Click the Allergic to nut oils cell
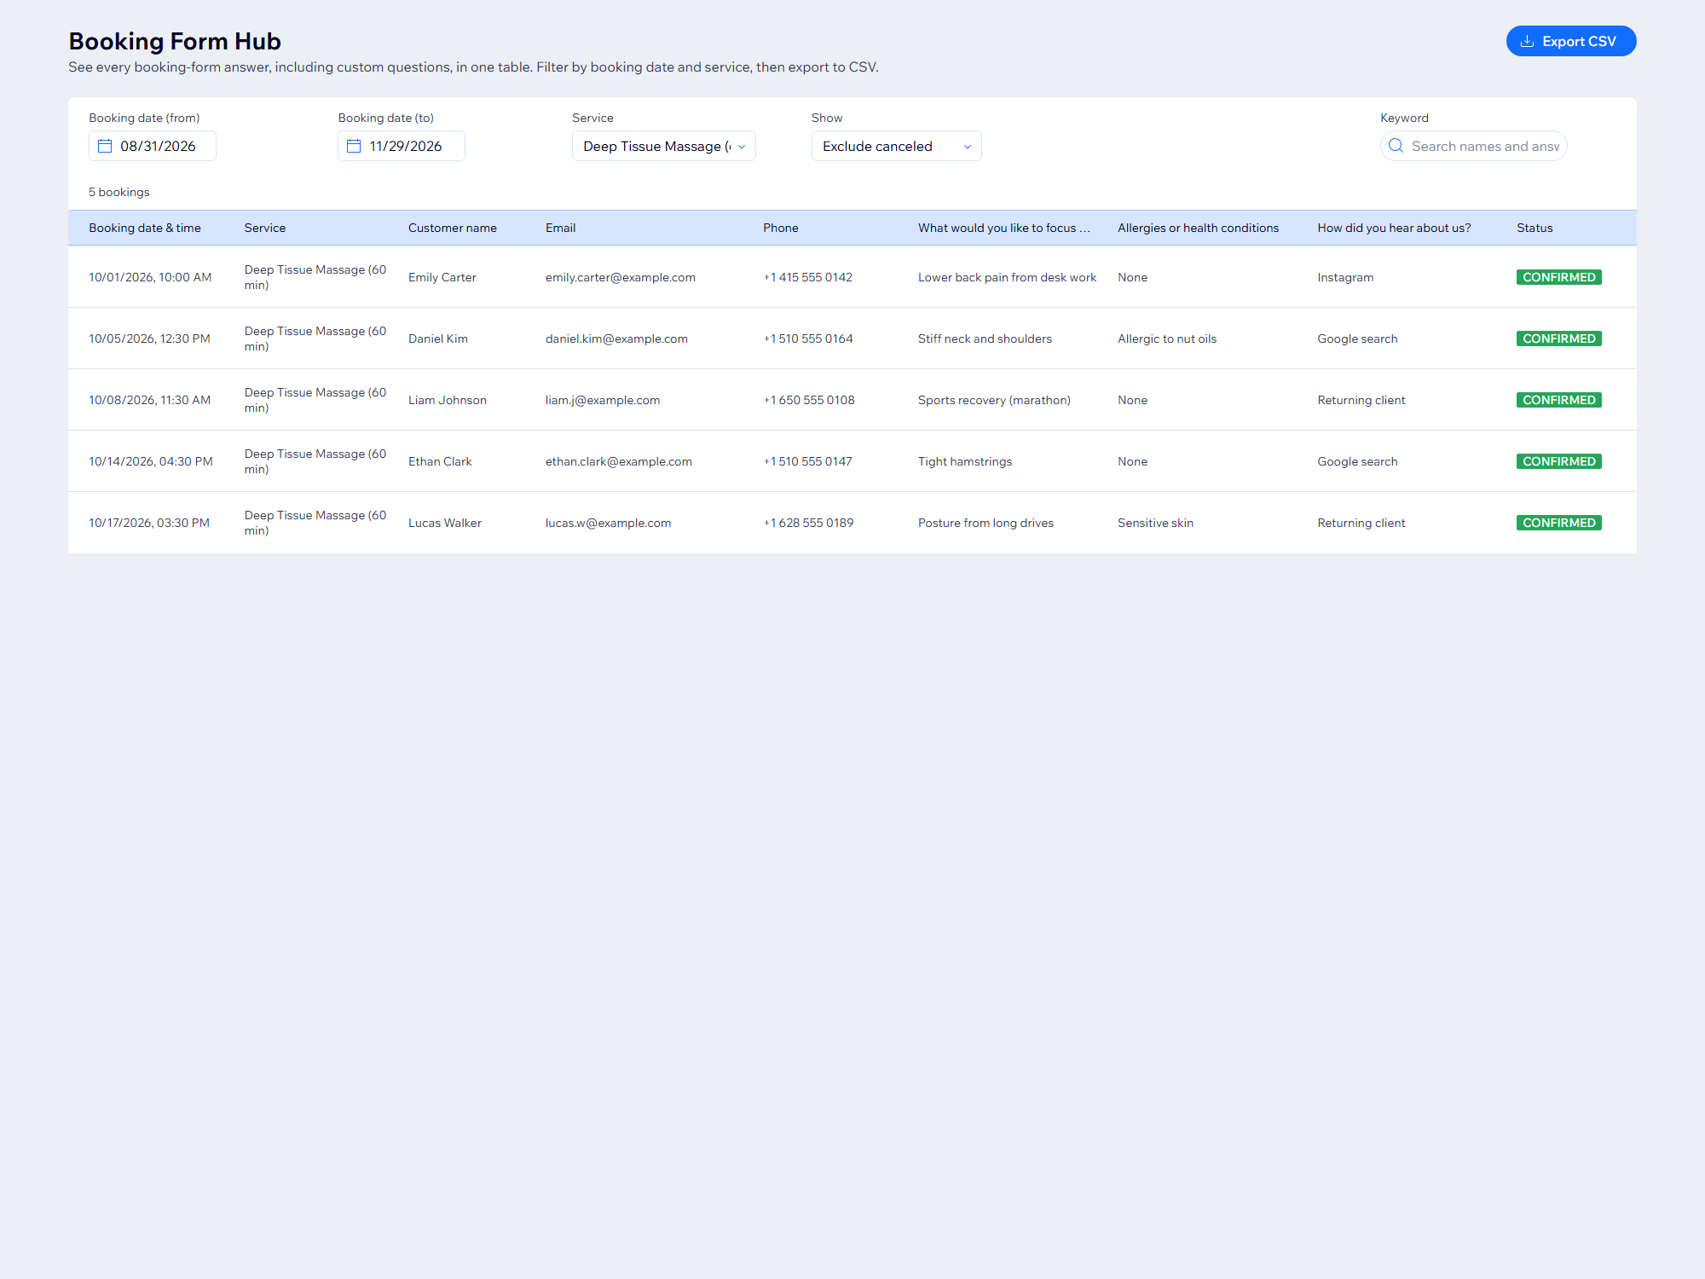 point(1167,339)
